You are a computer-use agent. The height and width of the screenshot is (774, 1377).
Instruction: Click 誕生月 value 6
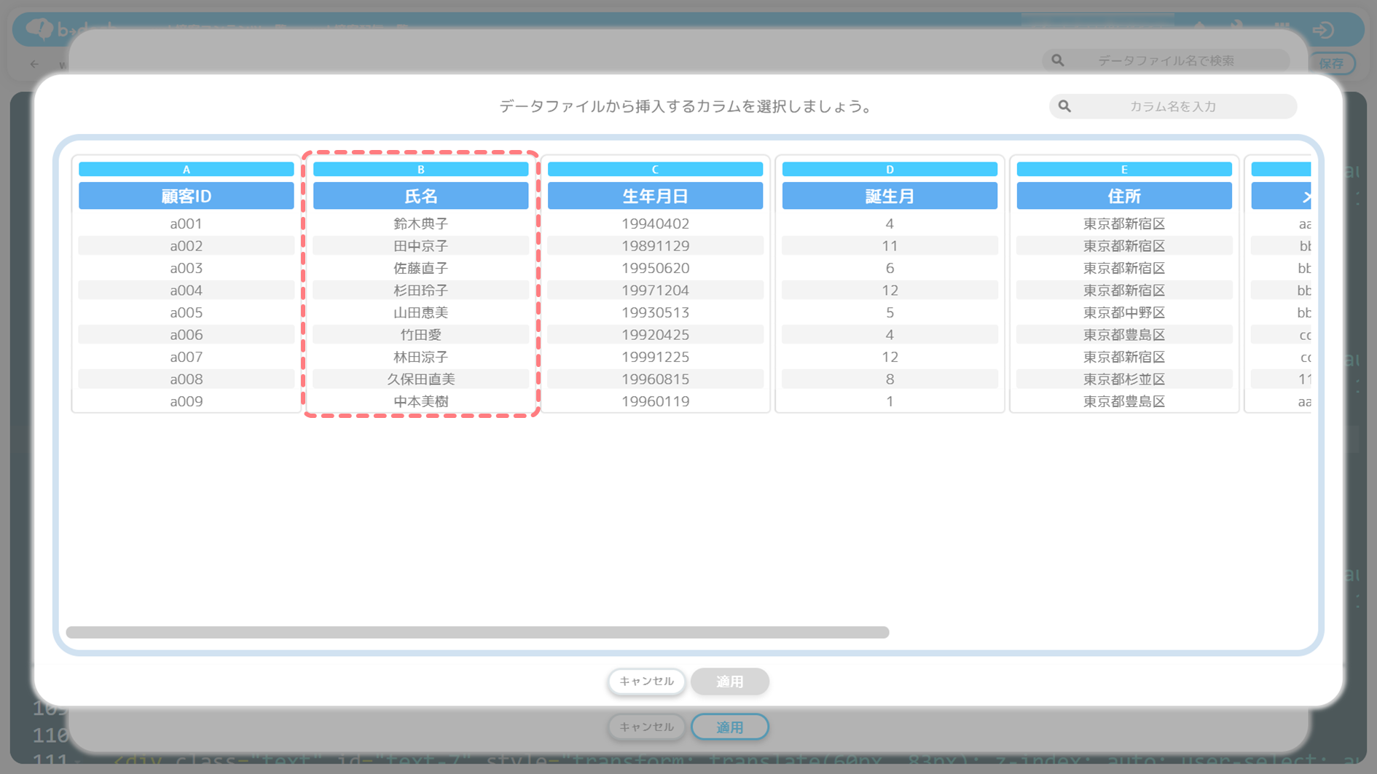click(x=890, y=268)
